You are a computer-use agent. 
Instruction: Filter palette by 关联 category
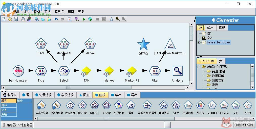[x=9, y=114]
